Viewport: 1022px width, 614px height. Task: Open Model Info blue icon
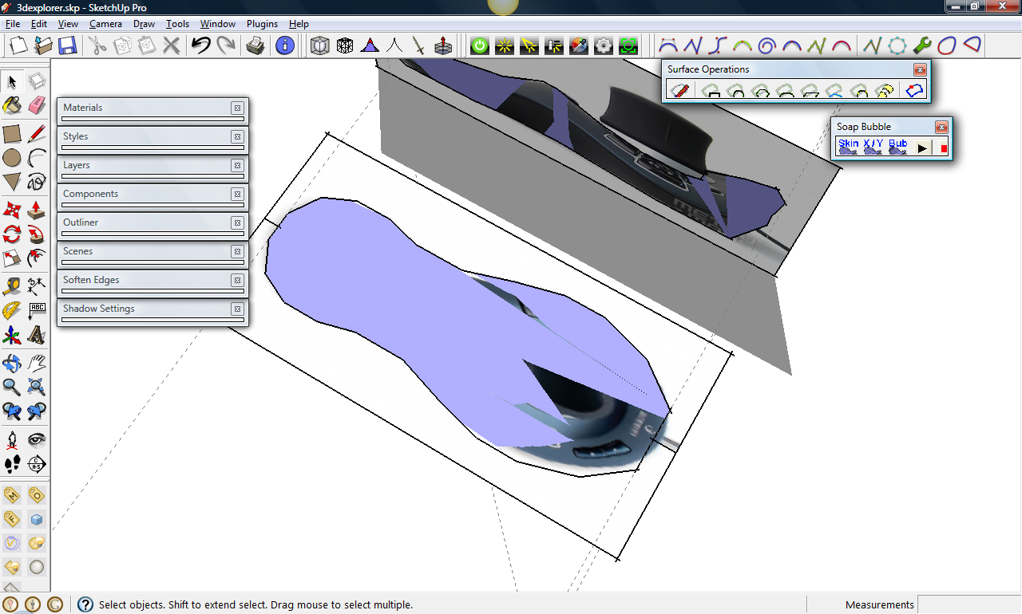click(x=285, y=45)
